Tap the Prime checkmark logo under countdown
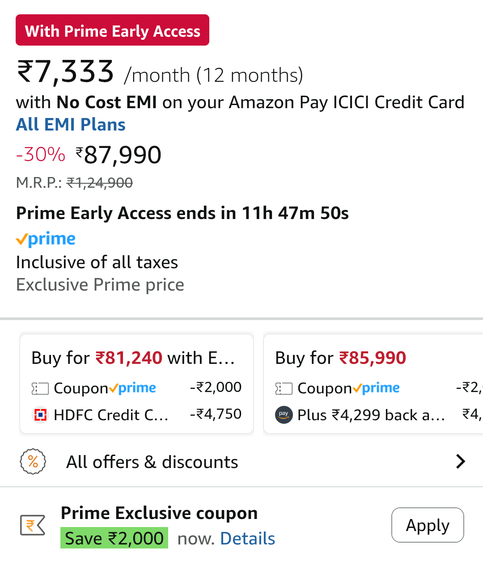The width and height of the screenshot is (483, 561). [x=46, y=239]
